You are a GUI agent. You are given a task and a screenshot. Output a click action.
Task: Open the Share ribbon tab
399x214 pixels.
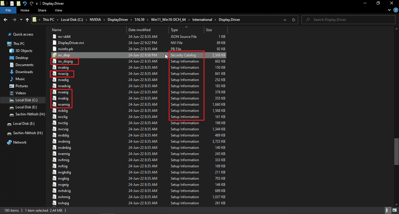[x=42, y=10]
